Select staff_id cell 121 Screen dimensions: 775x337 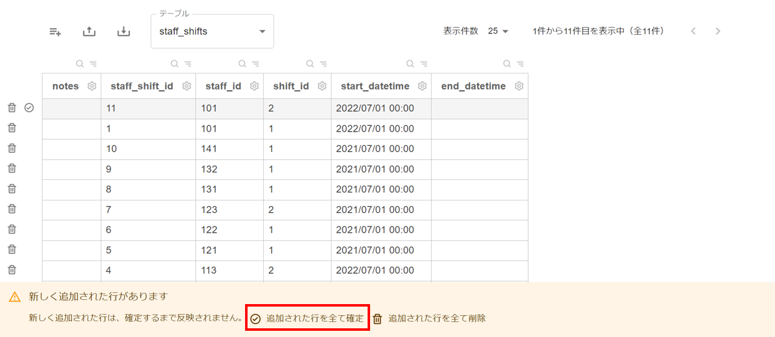(230, 251)
